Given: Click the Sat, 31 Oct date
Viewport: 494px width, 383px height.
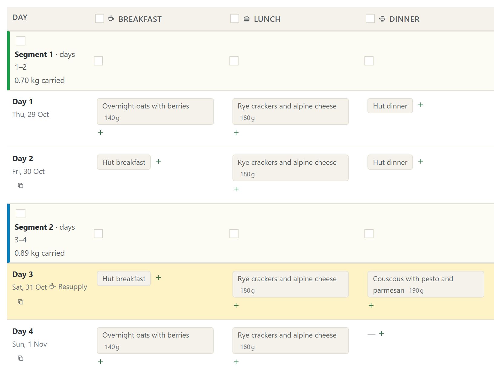Looking at the screenshot, I should pyautogui.click(x=30, y=287).
